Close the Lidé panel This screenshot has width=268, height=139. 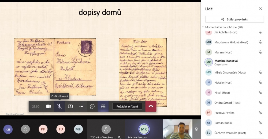point(260,9)
